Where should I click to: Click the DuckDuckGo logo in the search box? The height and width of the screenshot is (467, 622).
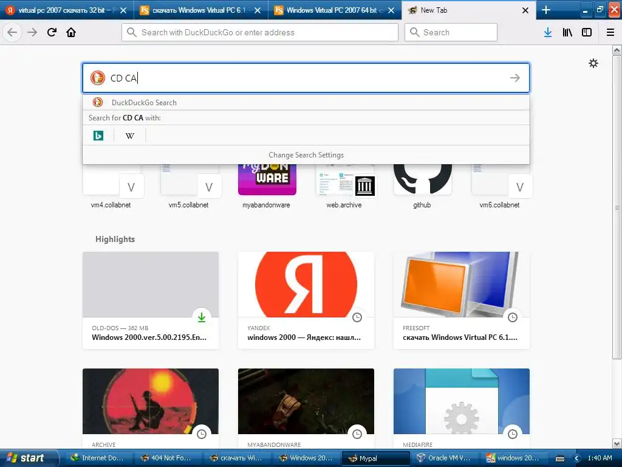coord(98,78)
